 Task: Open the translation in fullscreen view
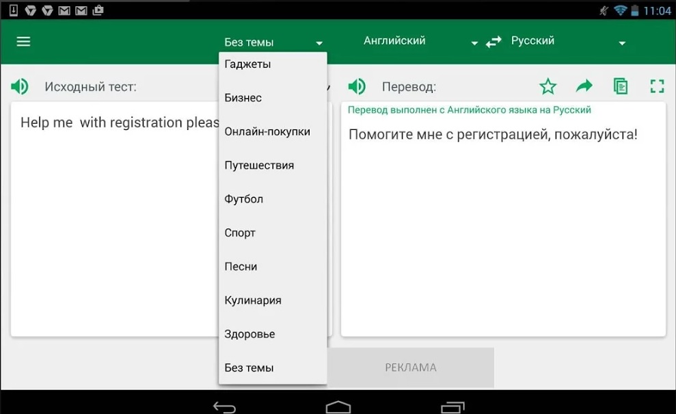coord(657,86)
